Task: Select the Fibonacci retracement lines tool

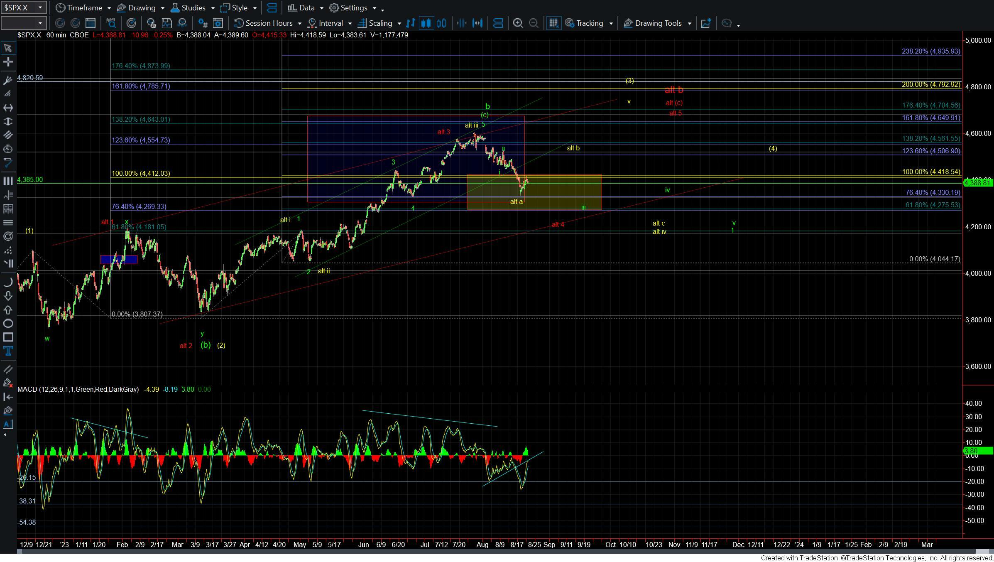Action: (7, 222)
